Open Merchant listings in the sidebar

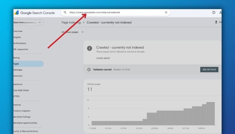tap(22, 117)
